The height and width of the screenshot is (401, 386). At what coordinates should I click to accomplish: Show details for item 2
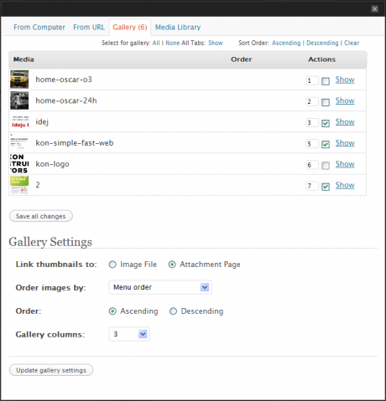coord(345,185)
